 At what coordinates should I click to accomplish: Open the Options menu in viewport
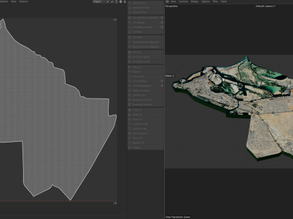(x=206, y=1)
